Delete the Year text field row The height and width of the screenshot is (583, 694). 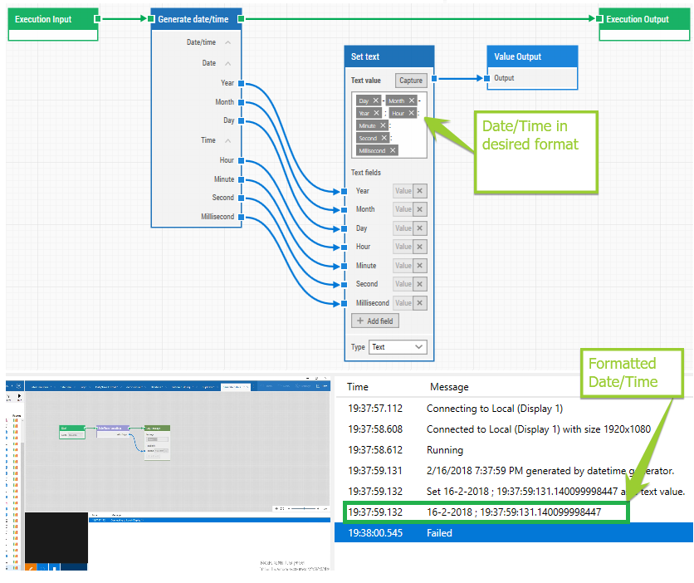(x=420, y=191)
